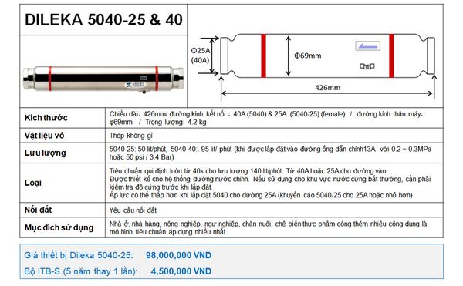
Task: Click the Nối đất row header
Action: click(38, 210)
